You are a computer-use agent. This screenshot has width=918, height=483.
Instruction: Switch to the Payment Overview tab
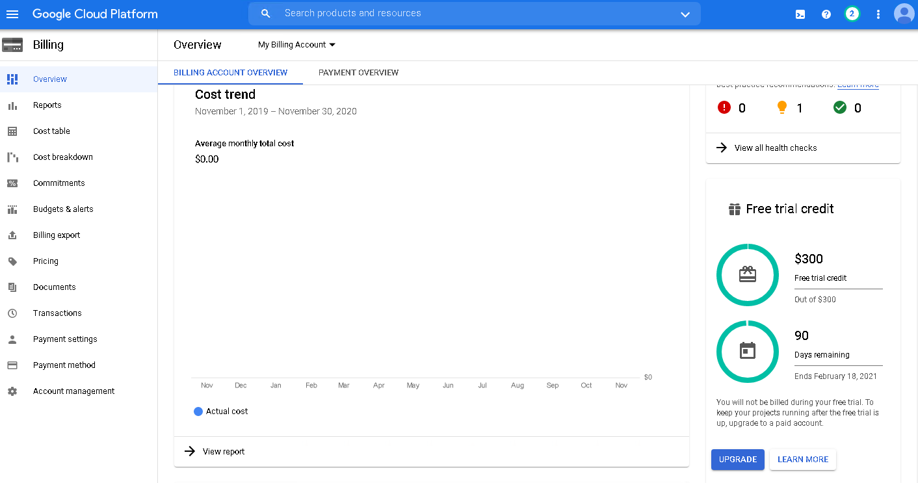(358, 73)
